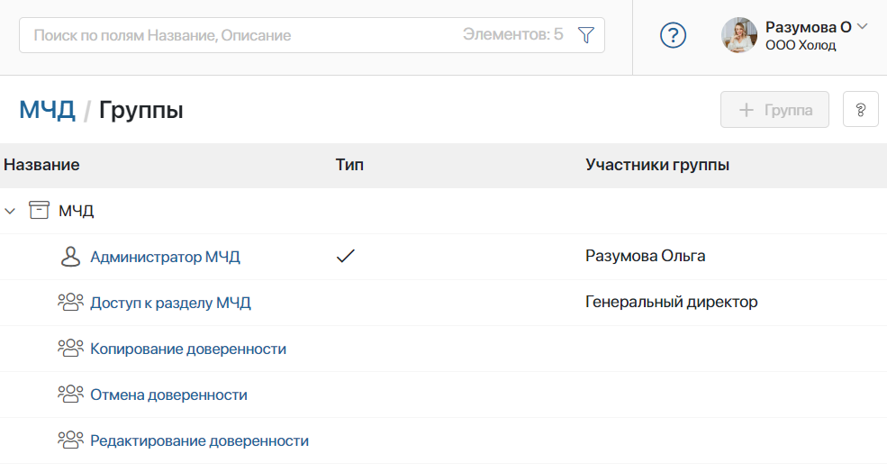Click the user avatar photo

pyautogui.click(x=739, y=35)
